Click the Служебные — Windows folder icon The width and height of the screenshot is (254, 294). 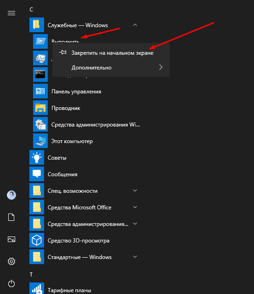37,25
